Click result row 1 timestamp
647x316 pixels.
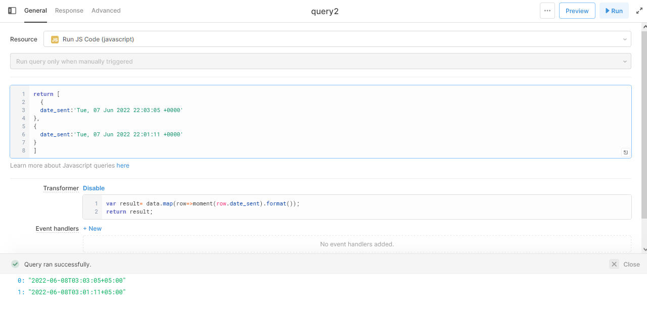(x=76, y=291)
